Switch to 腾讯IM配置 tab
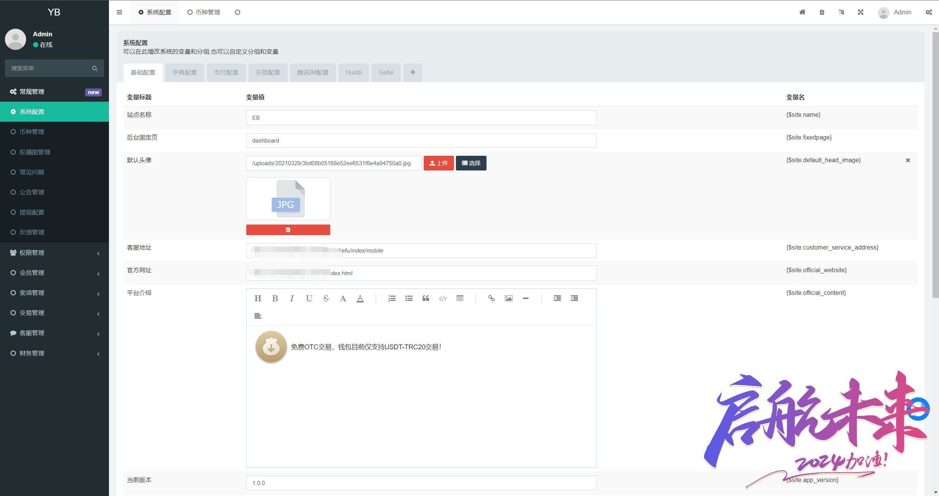 (x=313, y=73)
